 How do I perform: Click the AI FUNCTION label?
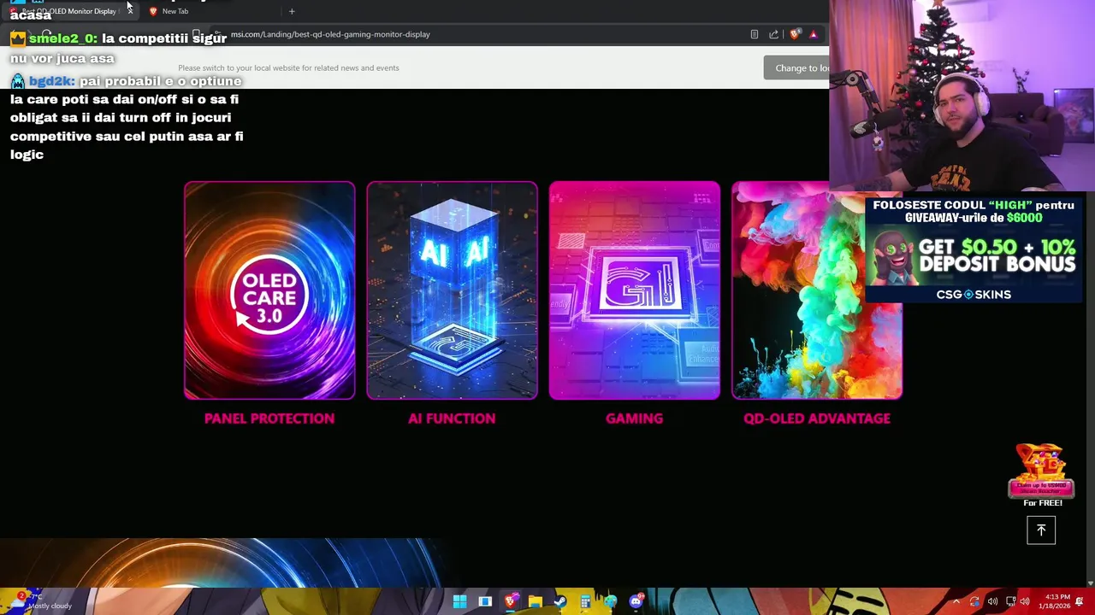[452, 419]
